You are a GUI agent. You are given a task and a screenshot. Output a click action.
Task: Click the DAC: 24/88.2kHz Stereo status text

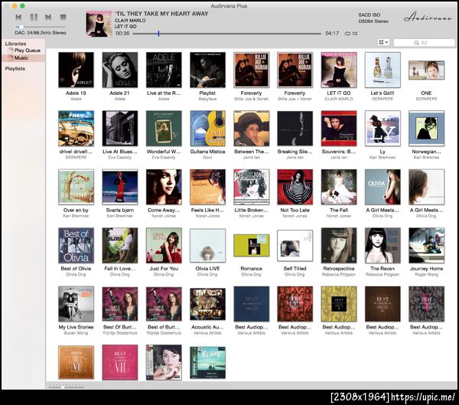click(41, 33)
